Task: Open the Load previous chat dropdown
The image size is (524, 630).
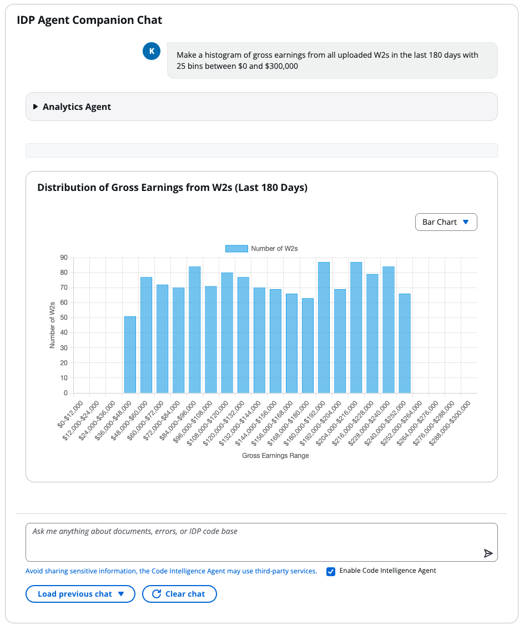Action: tap(80, 593)
